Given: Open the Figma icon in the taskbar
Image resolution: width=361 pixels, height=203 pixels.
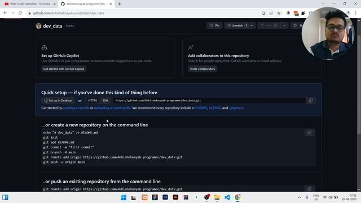Looking at the screenshot, I should point(155,197).
